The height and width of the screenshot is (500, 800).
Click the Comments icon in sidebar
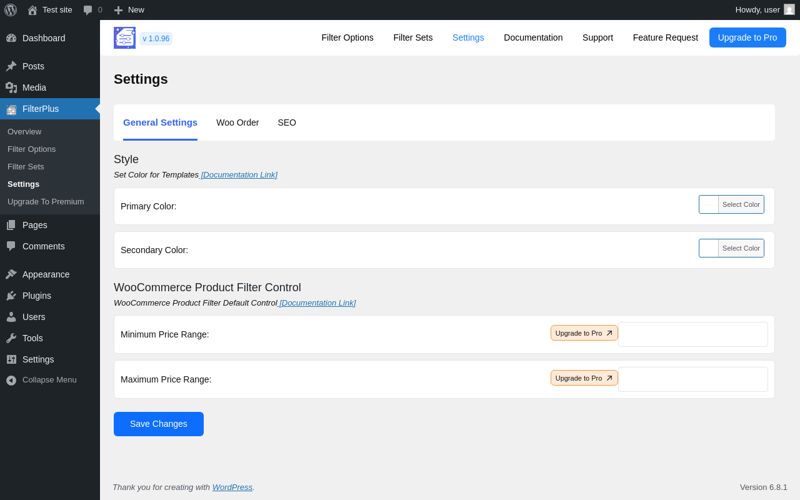click(x=11, y=246)
